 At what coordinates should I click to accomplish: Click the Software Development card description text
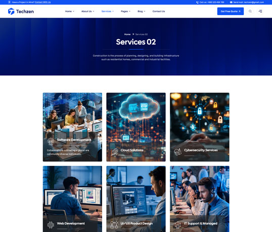[68, 152]
